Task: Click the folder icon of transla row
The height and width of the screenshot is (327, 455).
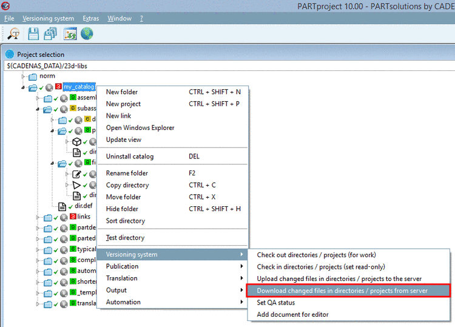Action: (48, 304)
